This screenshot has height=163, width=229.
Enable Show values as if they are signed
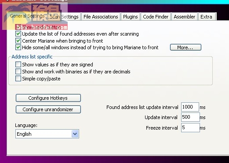click(x=18, y=65)
